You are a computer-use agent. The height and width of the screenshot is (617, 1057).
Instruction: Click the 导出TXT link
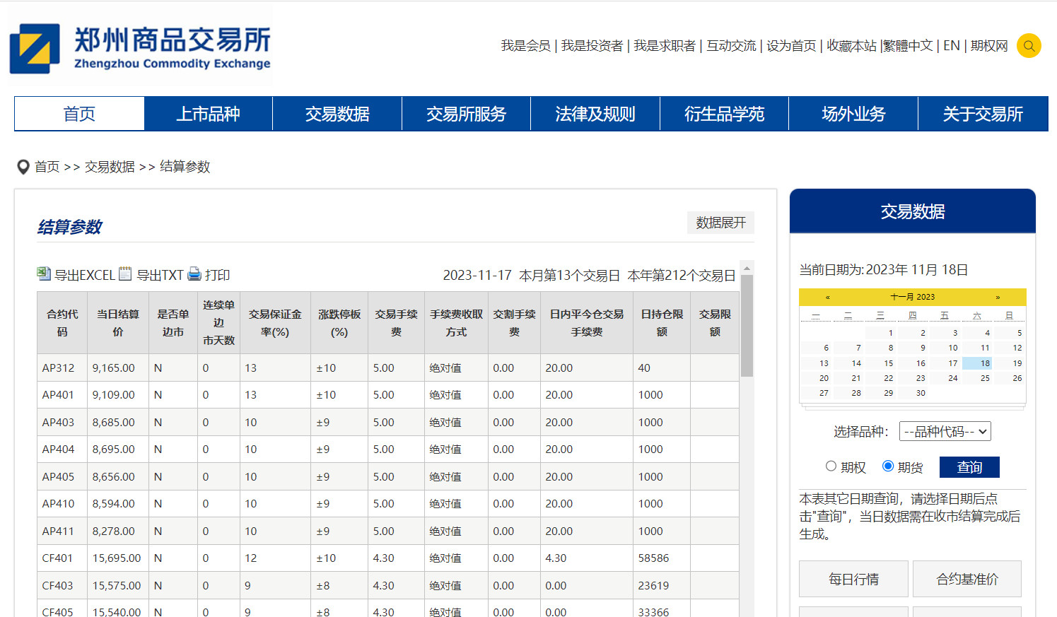(x=160, y=275)
